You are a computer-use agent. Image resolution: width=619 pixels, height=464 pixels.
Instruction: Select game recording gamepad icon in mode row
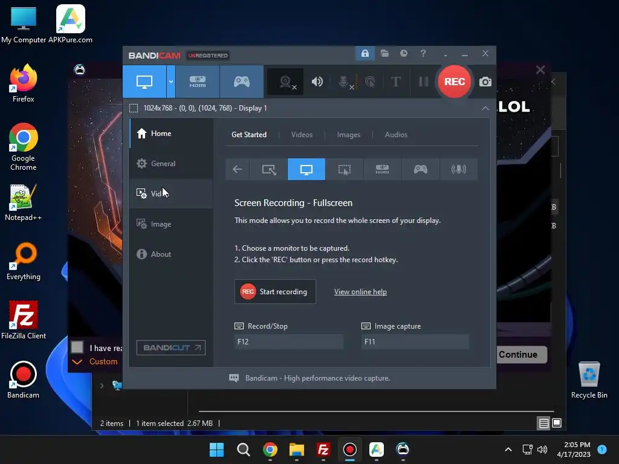(421, 169)
